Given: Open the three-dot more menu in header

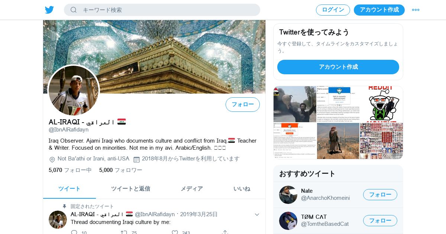Looking at the screenshot, I should pyautogui.click(x=416, y=10).
